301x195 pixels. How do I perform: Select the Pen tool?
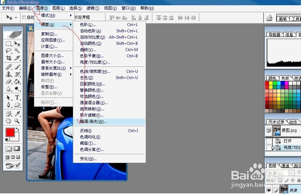pos(8,104)
